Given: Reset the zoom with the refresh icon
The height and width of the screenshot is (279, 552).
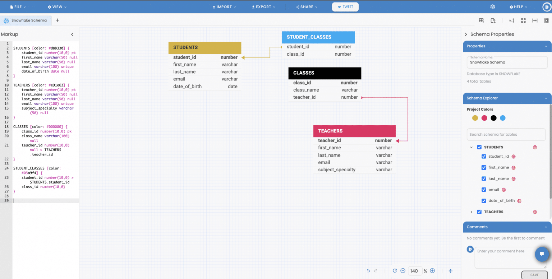Looking at the screenshot, I should [x=395, y=271].
